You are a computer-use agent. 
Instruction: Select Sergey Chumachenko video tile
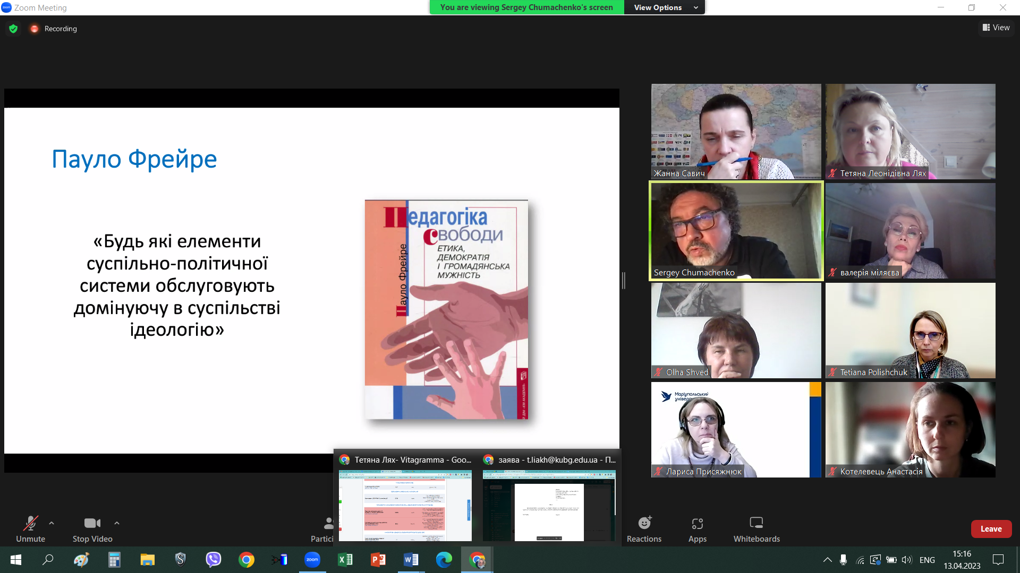point(736,231)
